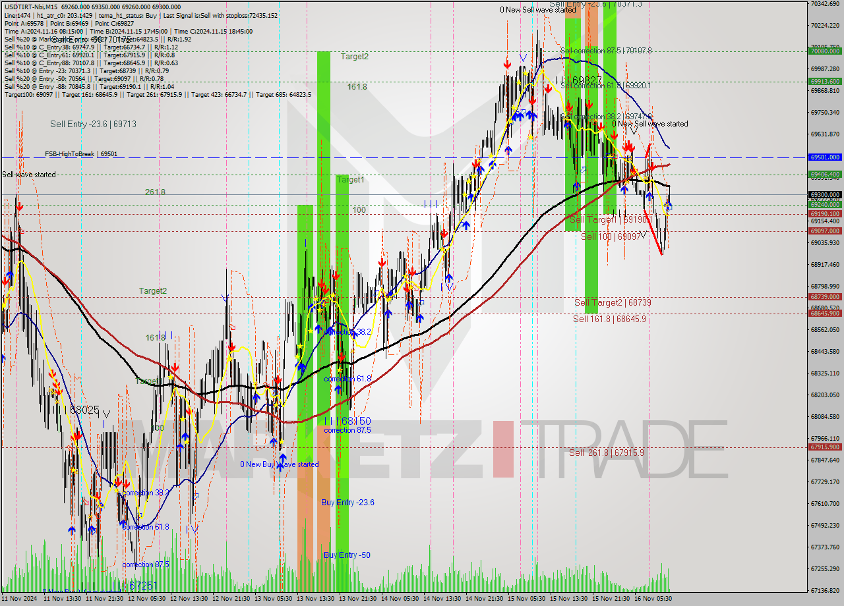Select the '0 New Buy Wave started' label
This screenshot has height=606, width=844.
click(x=279, y=464)
